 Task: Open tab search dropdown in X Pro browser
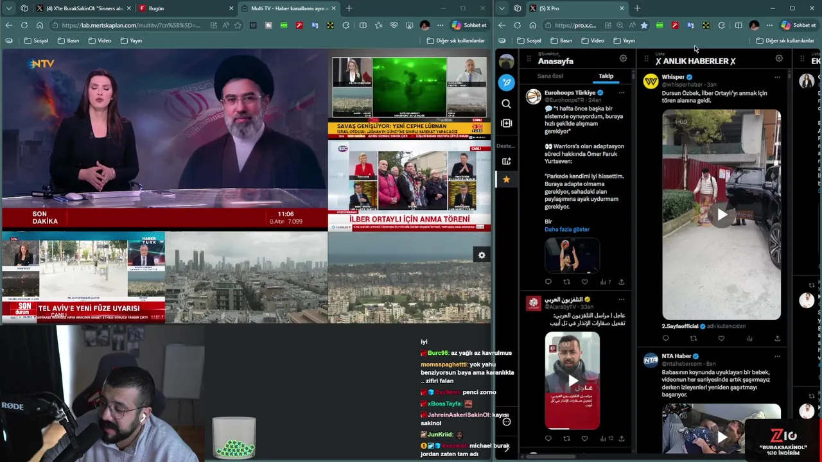(502, 8)
